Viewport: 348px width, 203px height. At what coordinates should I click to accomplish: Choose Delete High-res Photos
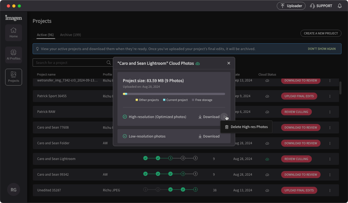coord(246,127)
